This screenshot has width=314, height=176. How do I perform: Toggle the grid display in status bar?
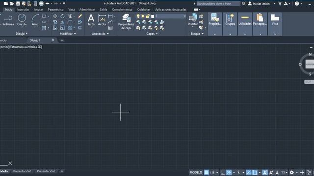[x=206, y=172]
